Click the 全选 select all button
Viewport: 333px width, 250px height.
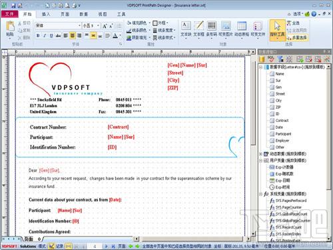coord(293,23)
